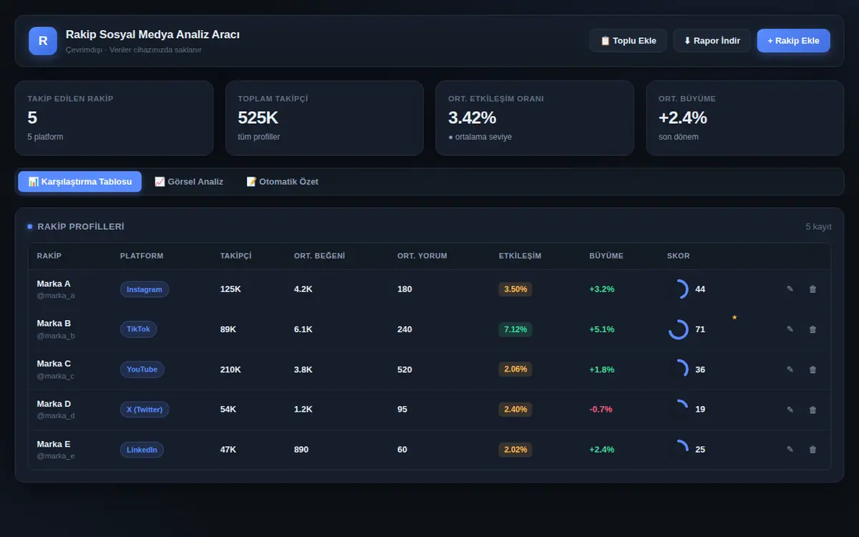Select the YouTube platform badge

142,369
